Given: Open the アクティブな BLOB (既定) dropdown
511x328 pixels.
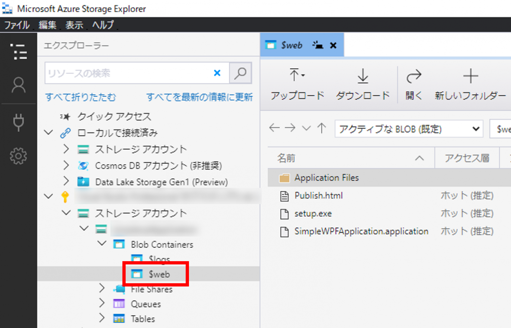Looking at the screenshot, I should (x=475, y=129).
